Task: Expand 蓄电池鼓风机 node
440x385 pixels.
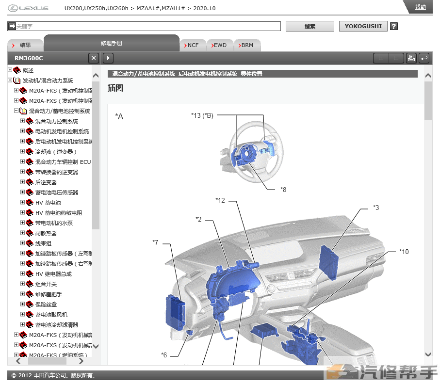Action: pyautogui.click(x=22, y=314)
